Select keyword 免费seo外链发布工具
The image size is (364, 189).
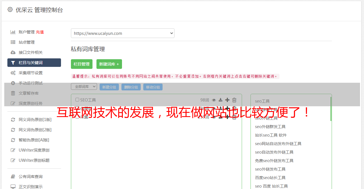coord(274,161)
